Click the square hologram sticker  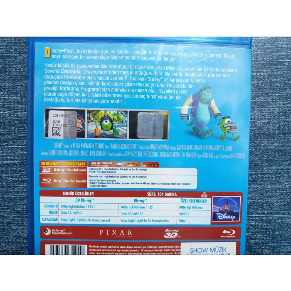point(151,125)
